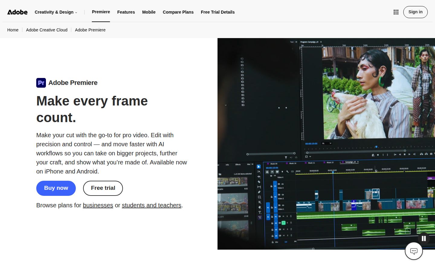Screen dimensions: 435x272
Task: Select the Premiere tab
Action: 101,12
